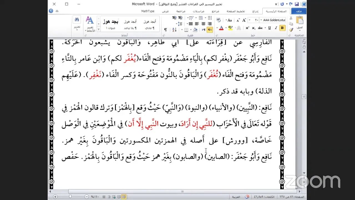This screenshot has height=200, width=355.
Task: Click the Paste clipboard icon
Action: 300,20
